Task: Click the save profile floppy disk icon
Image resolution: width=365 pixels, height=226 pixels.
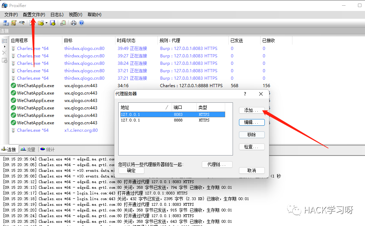Action: (x=53, y=23)
